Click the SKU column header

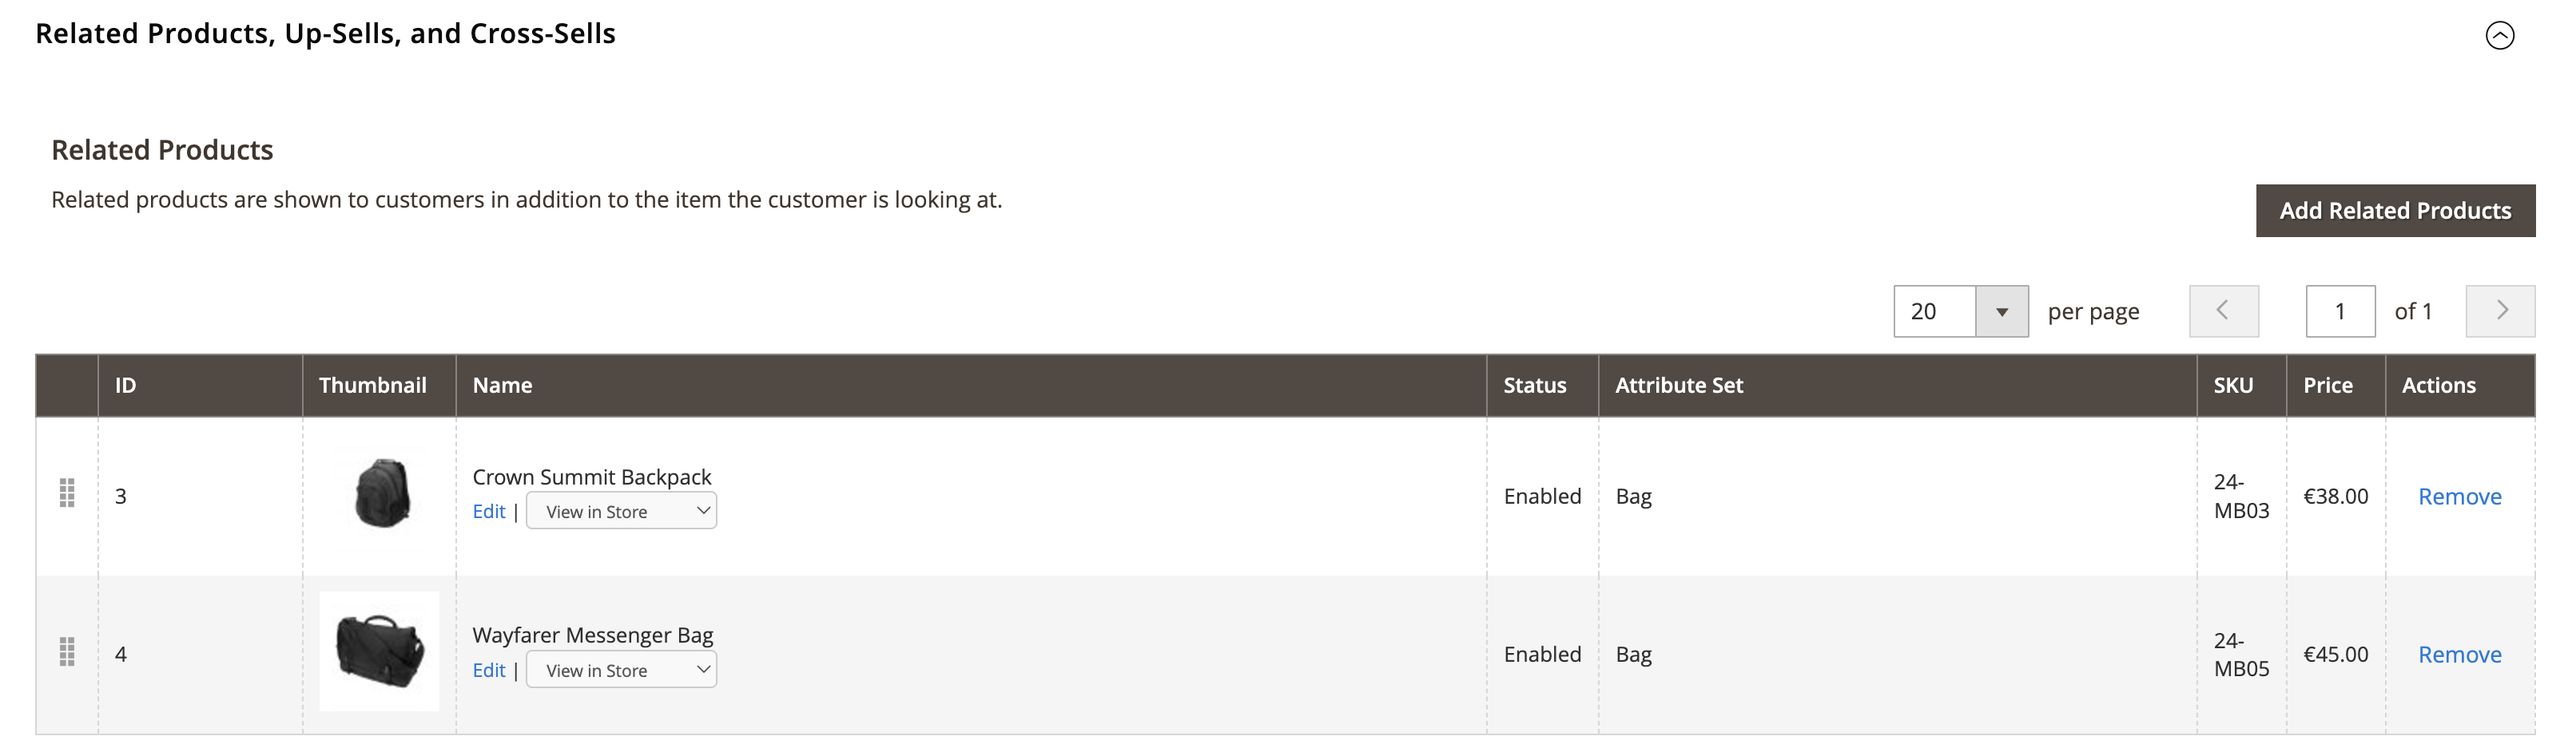2232,386
